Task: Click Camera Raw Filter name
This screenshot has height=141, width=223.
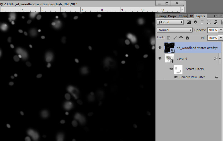Action: click(192, 77)
